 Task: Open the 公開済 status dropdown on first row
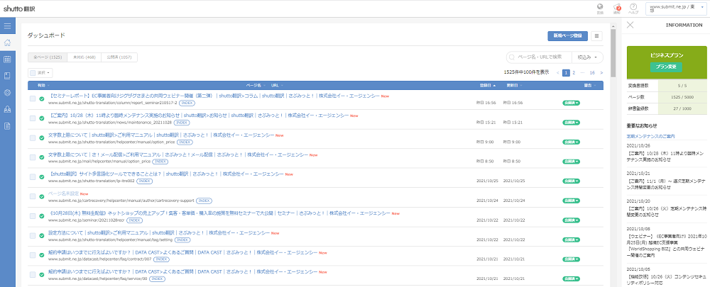[x=570, y=103]
